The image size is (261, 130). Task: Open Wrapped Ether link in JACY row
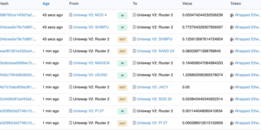click(248, 87)
